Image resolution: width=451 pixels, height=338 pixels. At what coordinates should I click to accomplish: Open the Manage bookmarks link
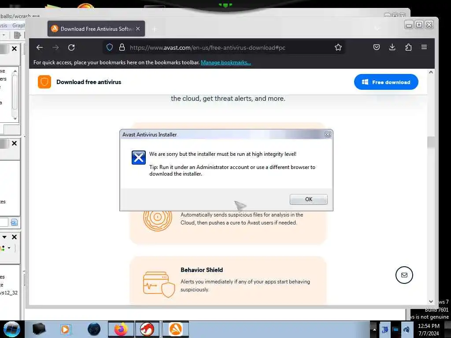(x=226, y=62)
